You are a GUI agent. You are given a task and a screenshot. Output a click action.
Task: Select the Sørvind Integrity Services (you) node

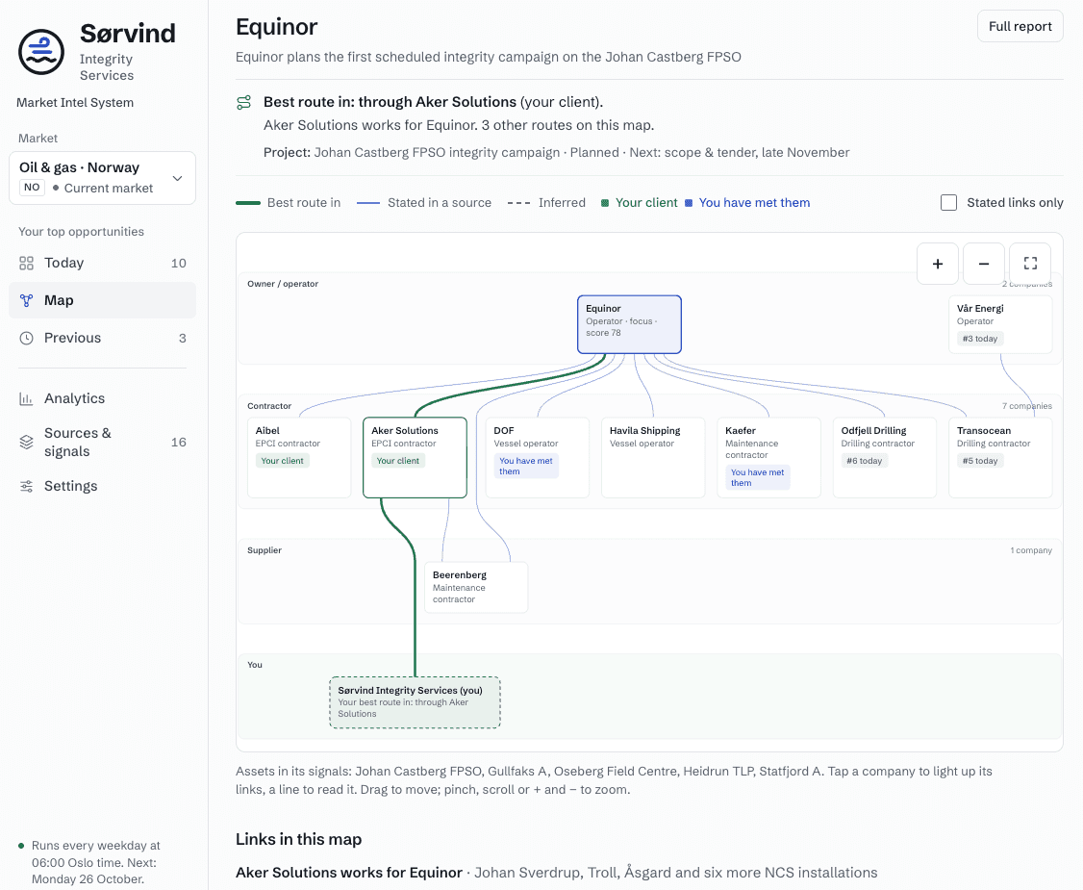[415, 702]
